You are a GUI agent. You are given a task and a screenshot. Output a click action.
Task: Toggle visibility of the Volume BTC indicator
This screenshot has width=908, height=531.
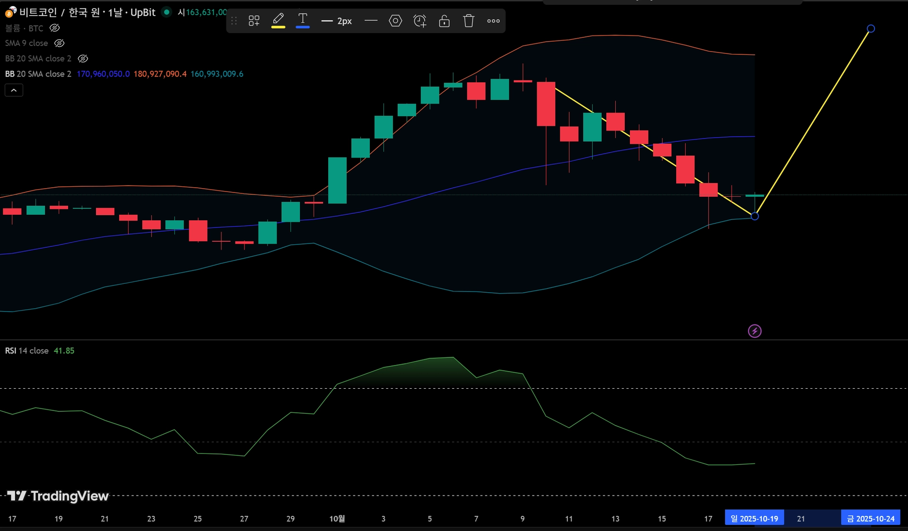[x=55, y=28]
